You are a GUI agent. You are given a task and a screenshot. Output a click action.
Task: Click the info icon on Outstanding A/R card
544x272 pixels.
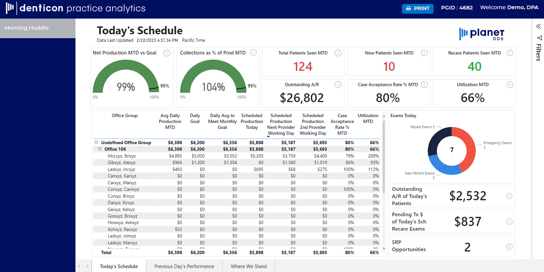coord(338,84)
